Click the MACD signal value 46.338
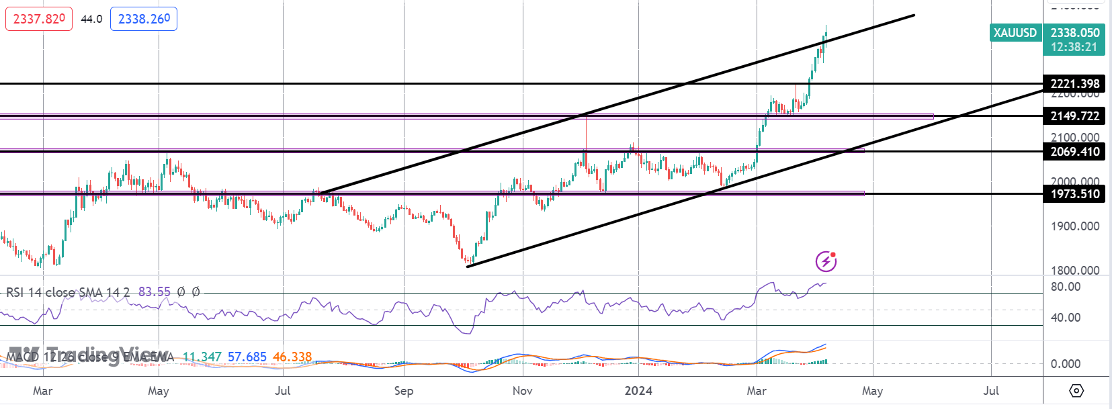 click(292, 357)
